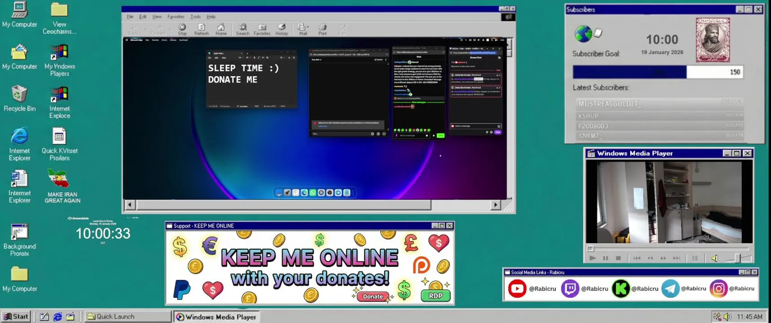Open the Recycle Bin icon

pyautogui.click(x=19, y=99)
